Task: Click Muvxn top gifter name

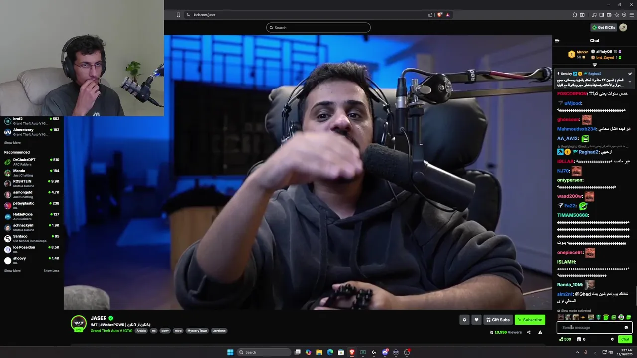Action: (582, 52)
